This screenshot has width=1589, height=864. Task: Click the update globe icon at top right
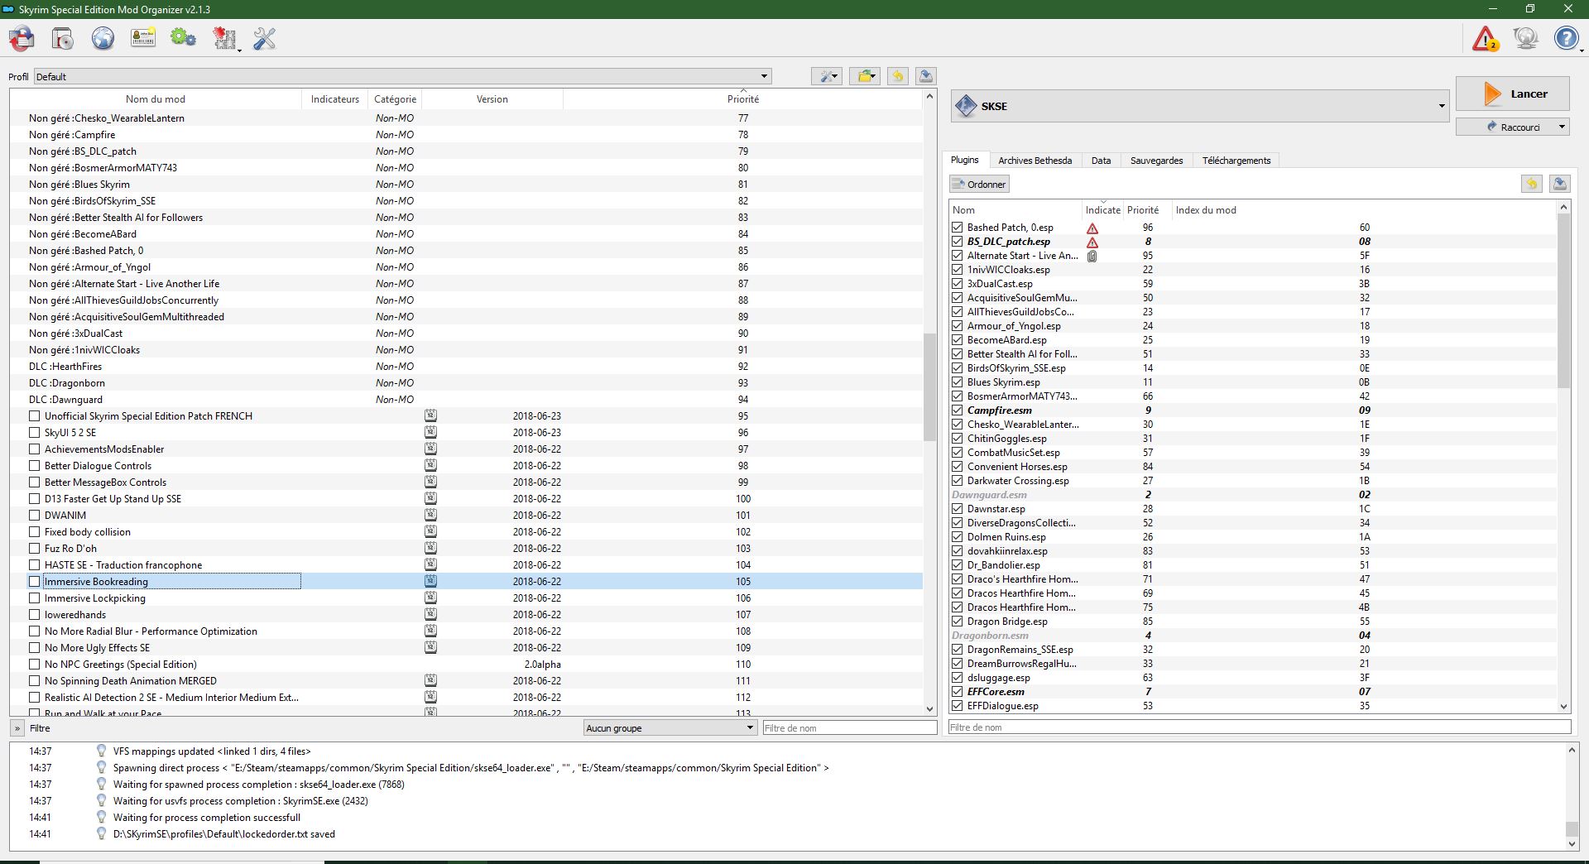[1525, 38]
